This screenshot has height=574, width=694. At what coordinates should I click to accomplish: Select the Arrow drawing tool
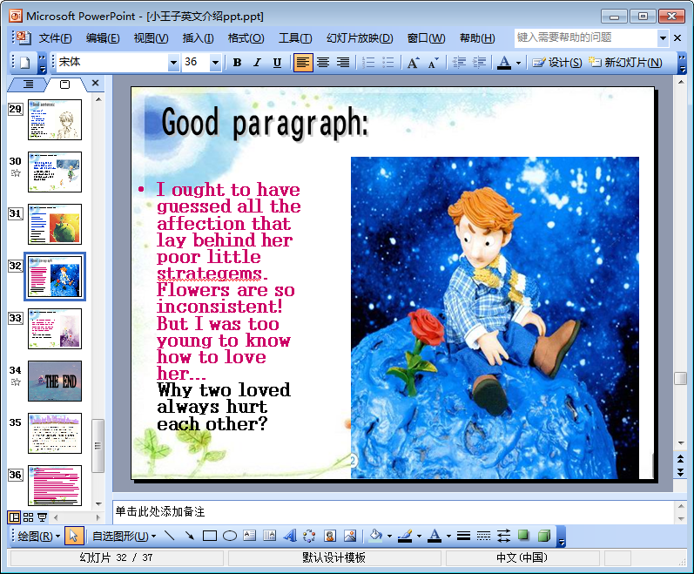tap(190, 536)
